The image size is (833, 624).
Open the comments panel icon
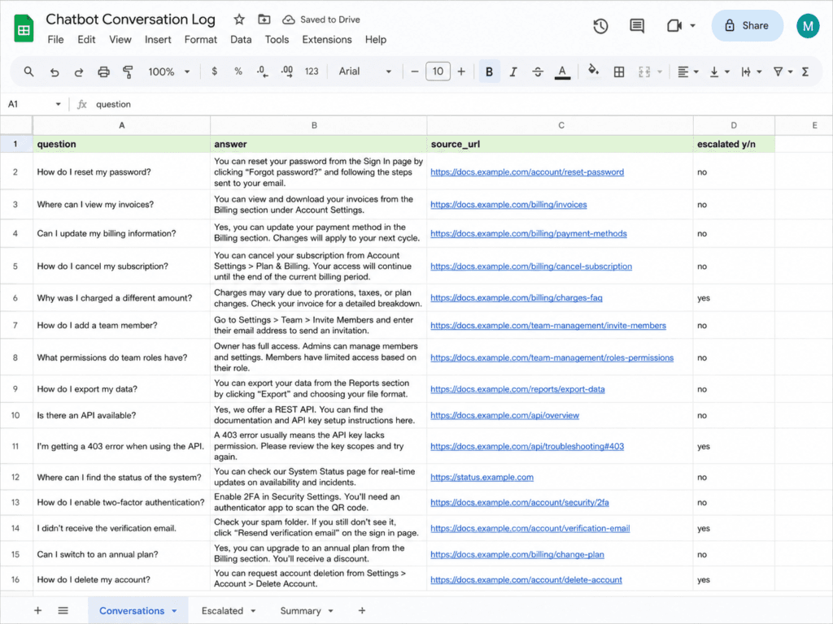click(x=636, y=26)
